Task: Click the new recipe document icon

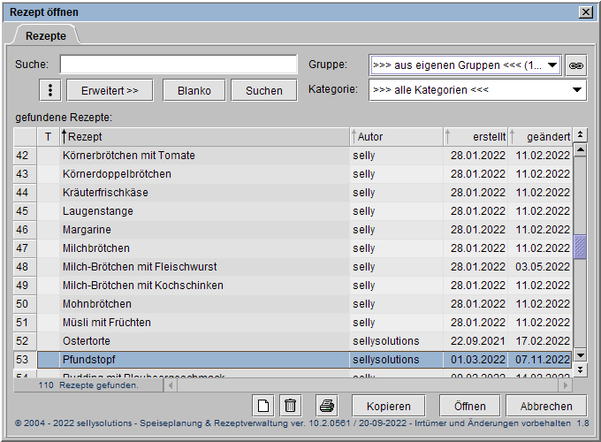Action: pos(262,406)
